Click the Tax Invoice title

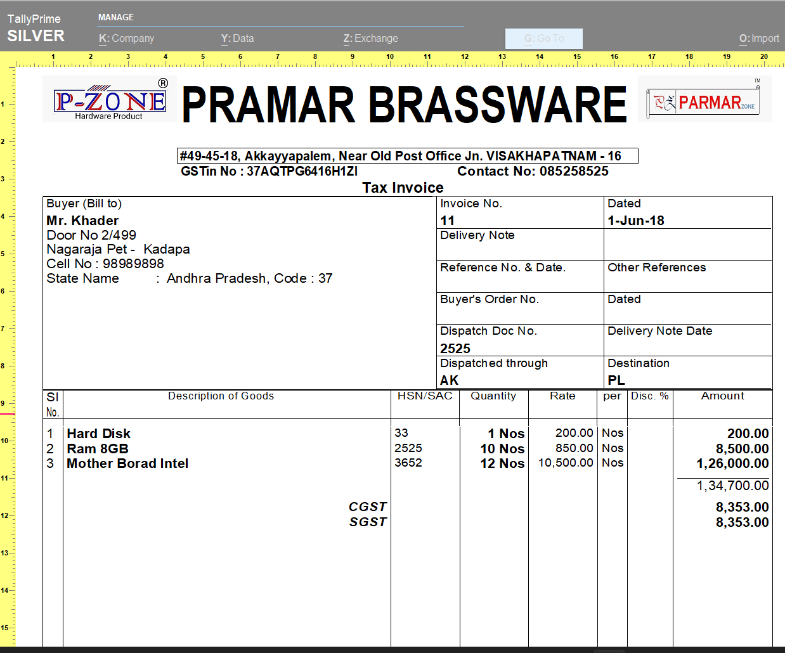click(x=403, y=188)
